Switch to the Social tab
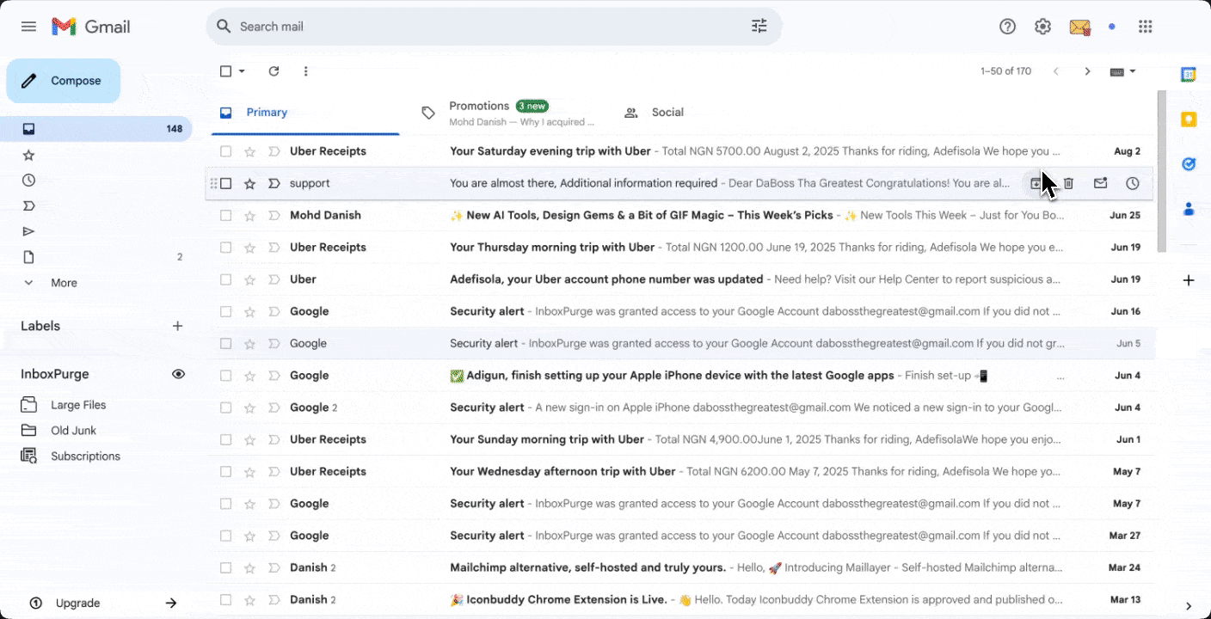The image size is (1211, 619). (x=667, y=112)
